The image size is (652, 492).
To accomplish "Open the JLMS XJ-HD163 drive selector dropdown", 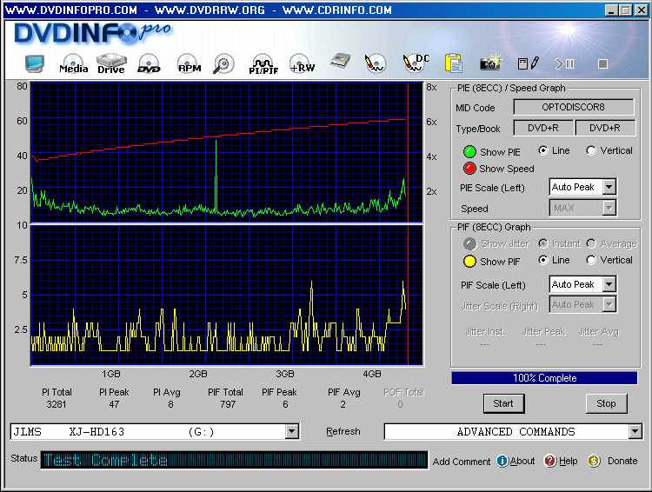I will coord(292,431).
